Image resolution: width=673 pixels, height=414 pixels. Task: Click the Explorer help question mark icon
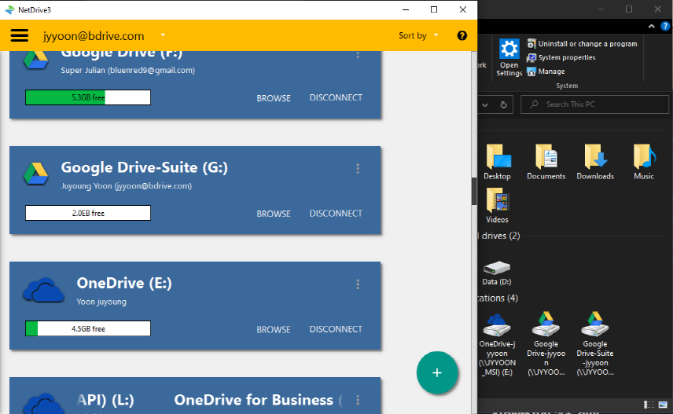click(665, 26)
